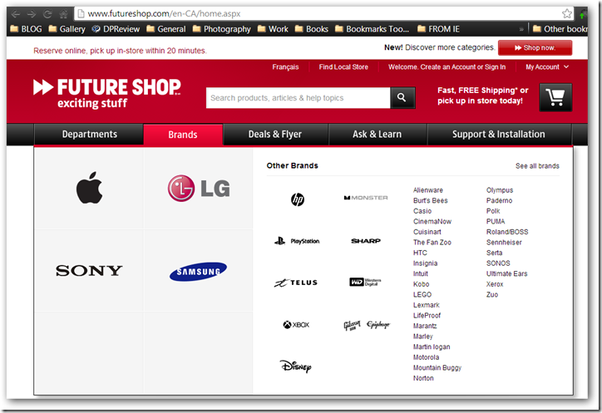Open the Mountain Buggy brand link

coord(437,367)
